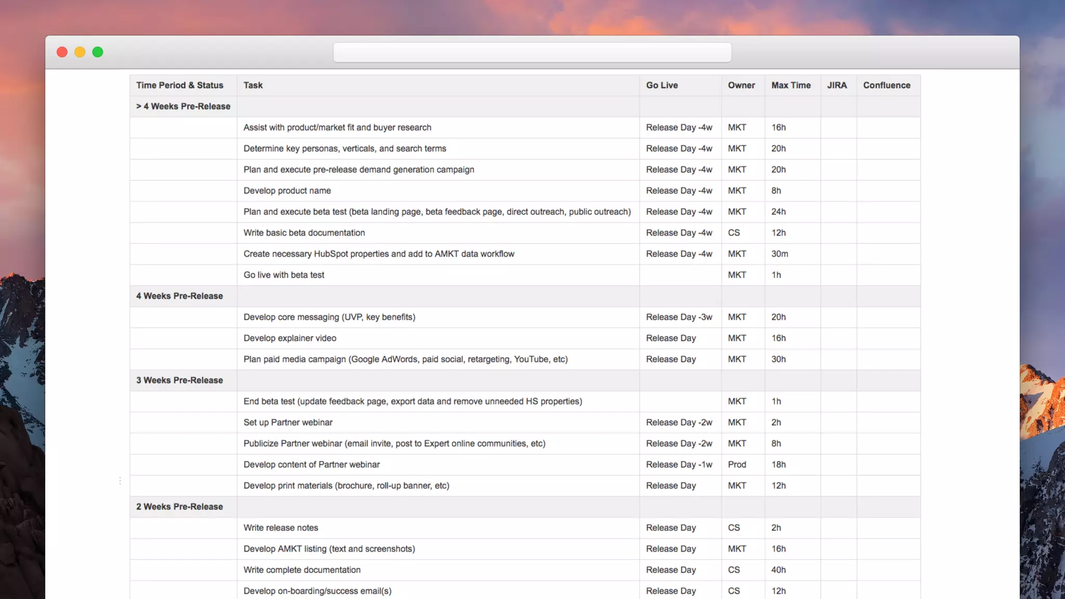Select the 3 Weeks Pre-Release section row
Image resolution: width=1065 pixels, height=599 pixels.
point(179,381)
